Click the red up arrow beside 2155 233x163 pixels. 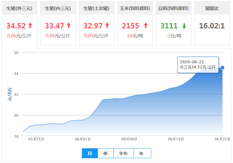[145, 26]
